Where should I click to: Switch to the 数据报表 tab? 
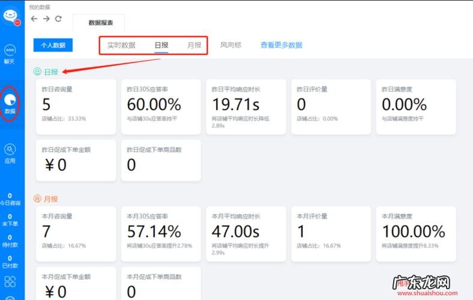tap(98, 23)
